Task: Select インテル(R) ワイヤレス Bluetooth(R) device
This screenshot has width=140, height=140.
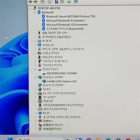Action: 65,29
